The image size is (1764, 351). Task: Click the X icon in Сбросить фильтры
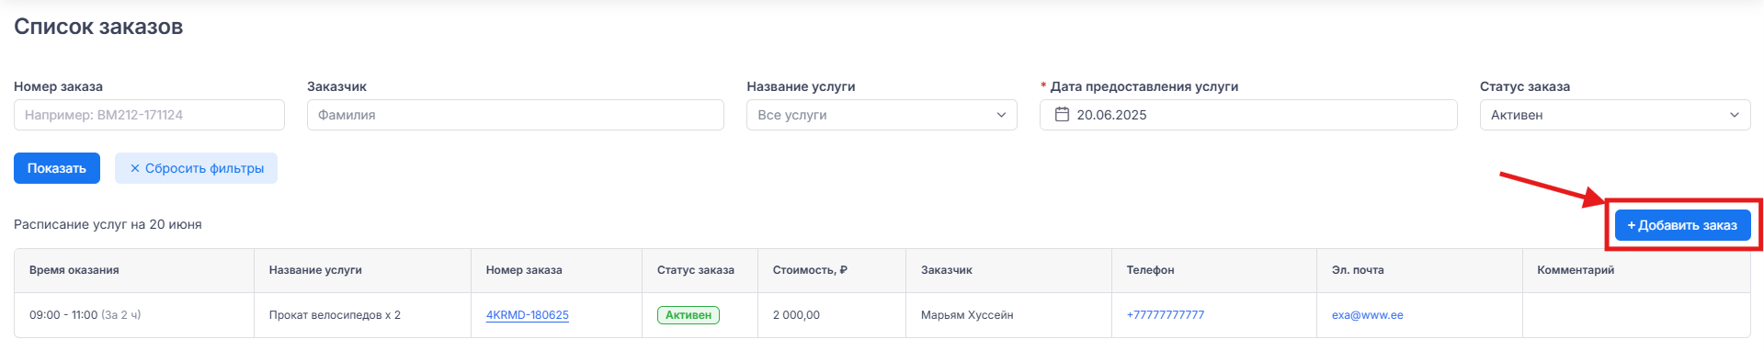pos(135,168)
